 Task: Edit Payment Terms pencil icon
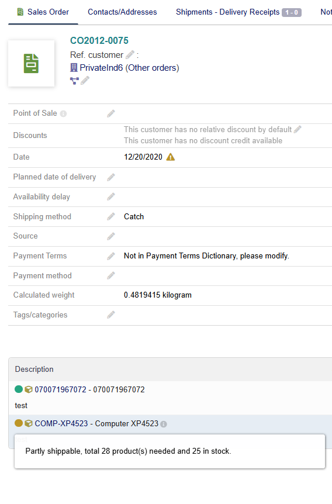[111, 256]
